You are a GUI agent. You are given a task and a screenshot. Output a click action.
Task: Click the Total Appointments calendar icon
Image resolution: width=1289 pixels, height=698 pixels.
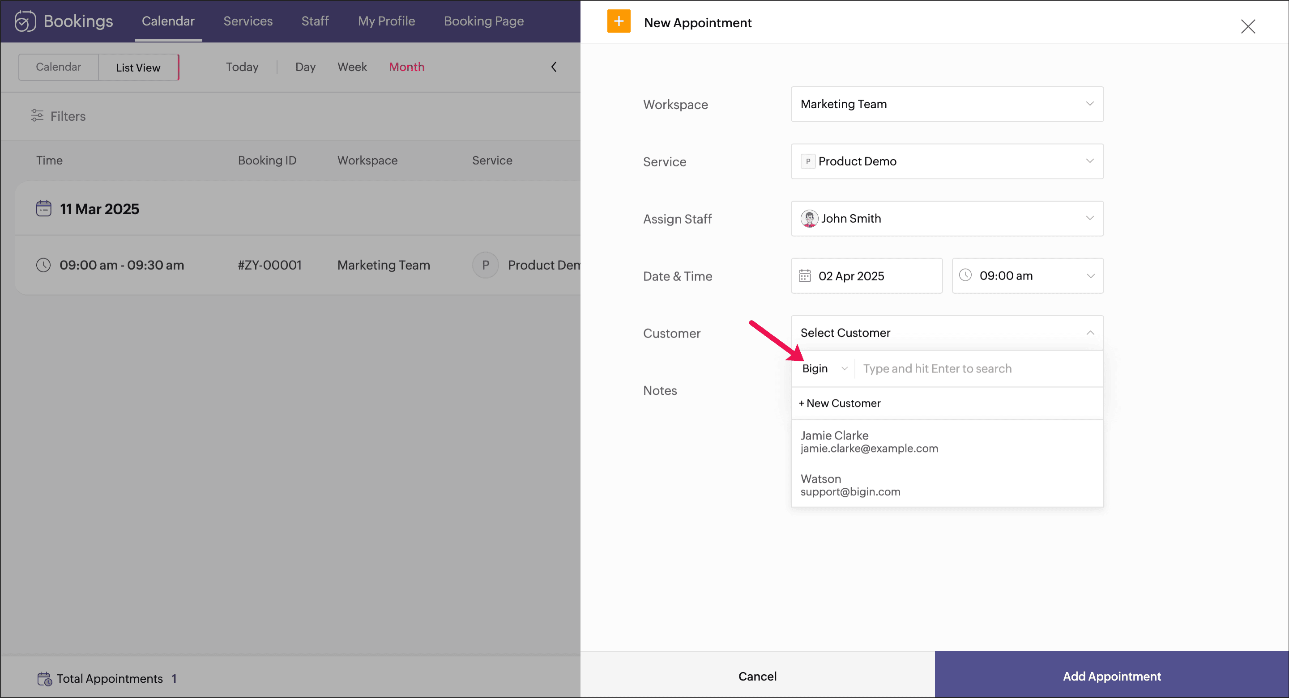point(45,678)
